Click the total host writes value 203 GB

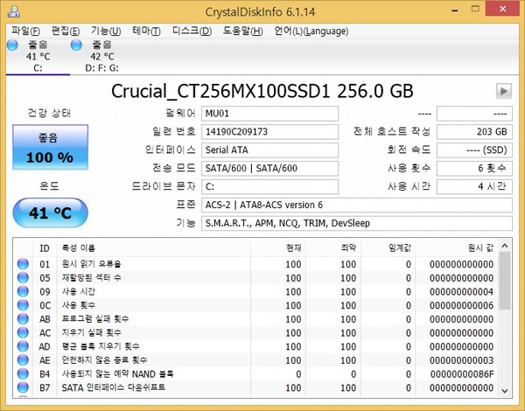(x=474, y=132)
